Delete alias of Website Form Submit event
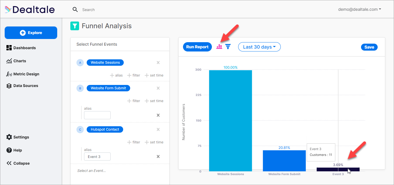Viewport: 394px width, 185px height. [158, 115]
